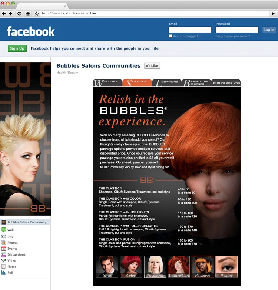Click THE CLASSIC FUSION title

point(117,239)
